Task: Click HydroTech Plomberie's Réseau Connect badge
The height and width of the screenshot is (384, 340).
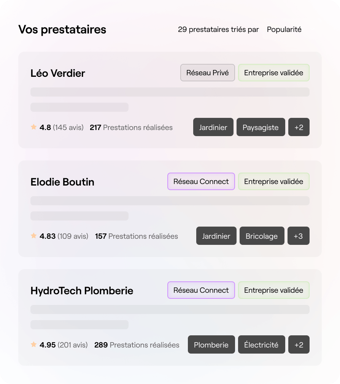Action: pos(201,290)
